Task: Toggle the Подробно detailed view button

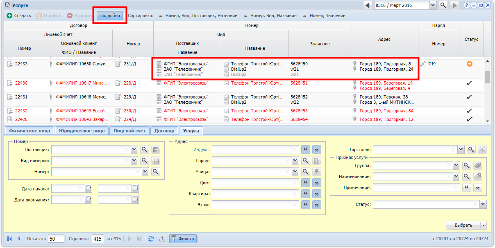Action: (x=110, y=16)
